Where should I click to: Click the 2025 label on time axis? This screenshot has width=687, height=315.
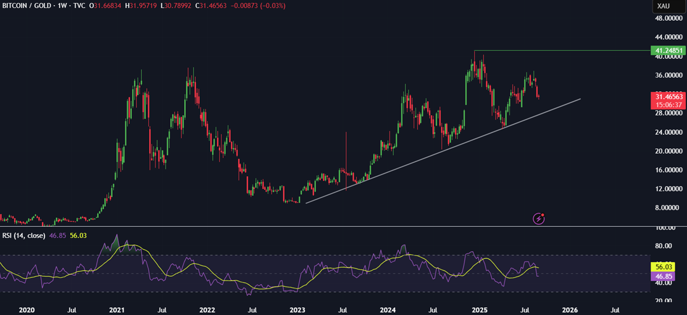[479, 309]
